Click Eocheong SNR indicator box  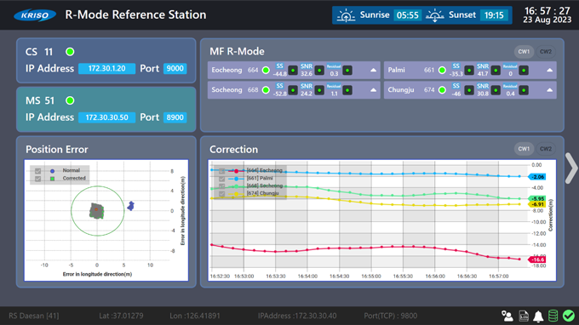click(319, 70)
